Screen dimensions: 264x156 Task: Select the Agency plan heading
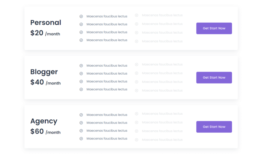coord(44,121)
